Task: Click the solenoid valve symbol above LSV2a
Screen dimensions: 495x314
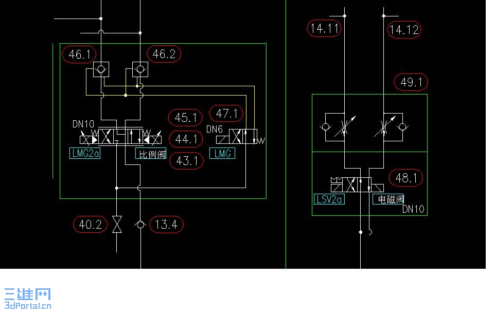Action: [x=357, y=184]
